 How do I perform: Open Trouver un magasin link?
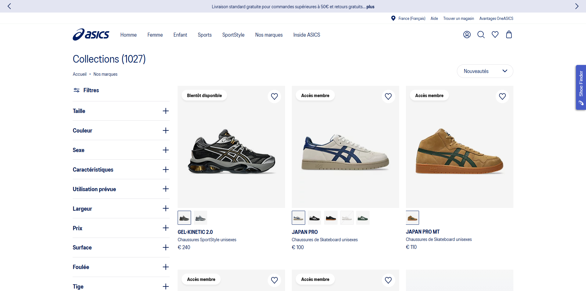pos(458,18)
